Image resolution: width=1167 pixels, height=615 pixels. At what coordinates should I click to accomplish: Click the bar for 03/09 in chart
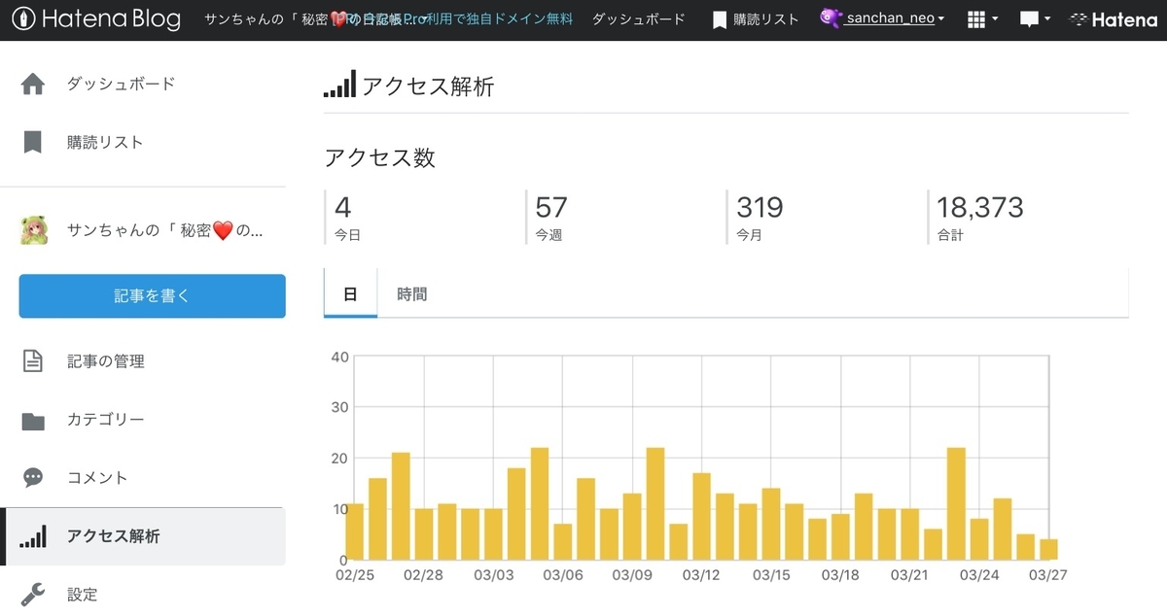632,527
